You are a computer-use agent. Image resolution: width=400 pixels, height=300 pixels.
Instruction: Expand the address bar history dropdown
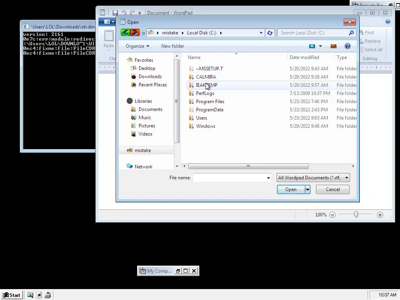point(261,33)
